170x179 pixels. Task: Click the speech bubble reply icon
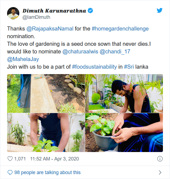10,172
